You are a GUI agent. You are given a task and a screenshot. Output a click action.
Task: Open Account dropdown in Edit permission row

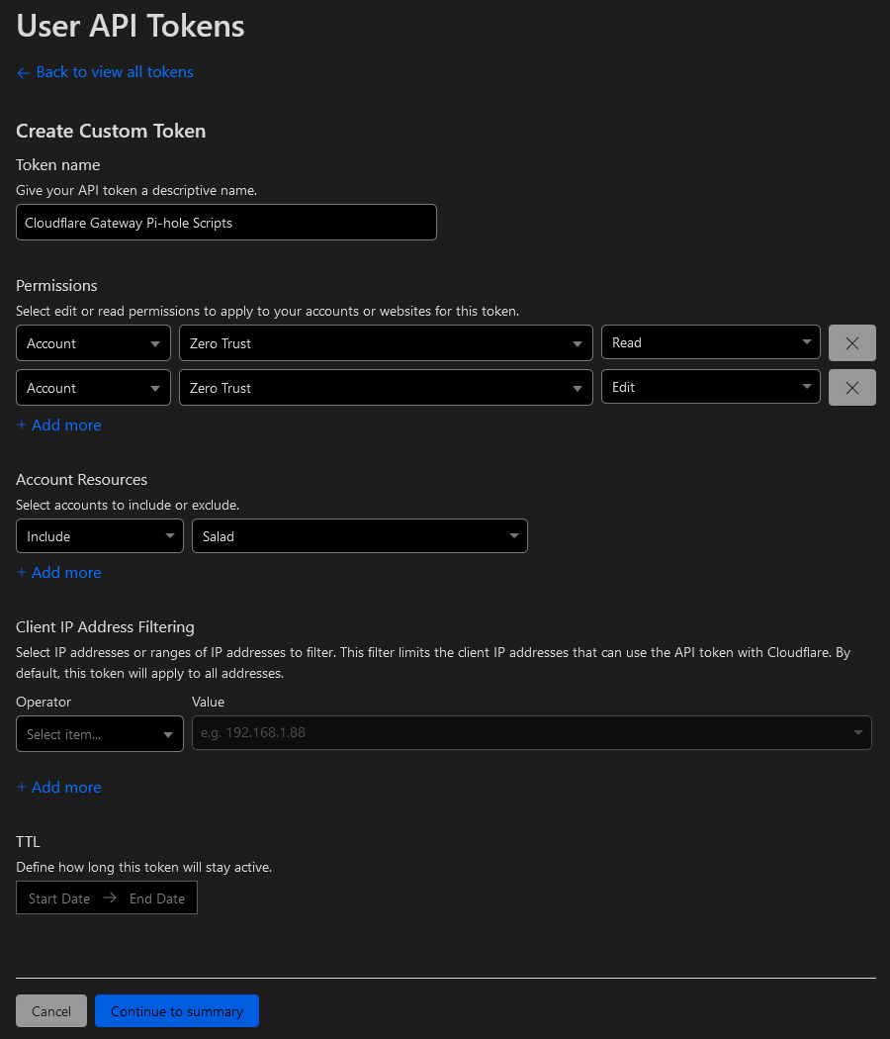pos(93,388)
